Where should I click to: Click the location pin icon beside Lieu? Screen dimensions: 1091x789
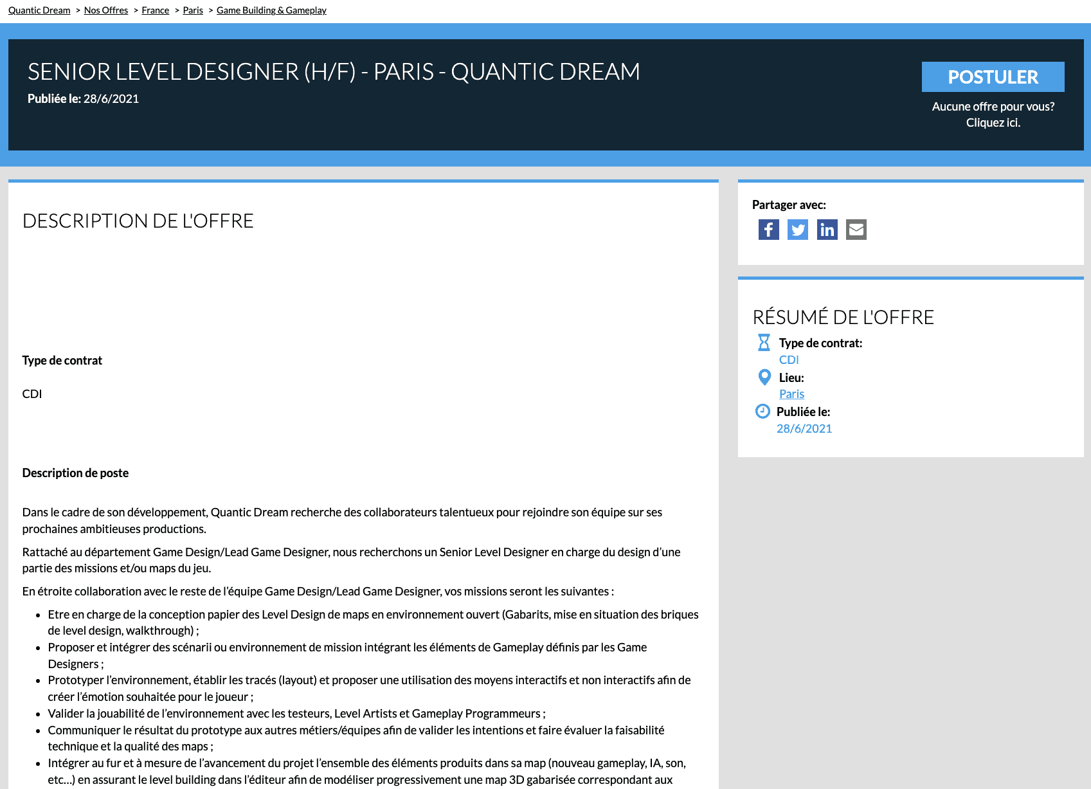[x=764, y=377]
